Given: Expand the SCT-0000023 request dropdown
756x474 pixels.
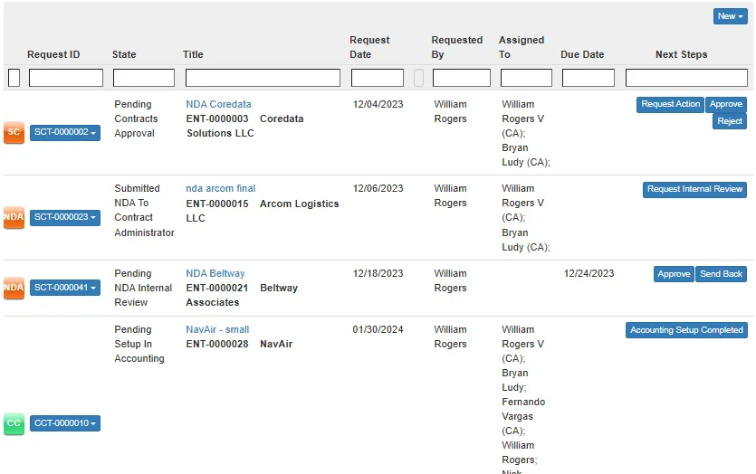Looking at the screenshot, I should (x=65, y=217).
